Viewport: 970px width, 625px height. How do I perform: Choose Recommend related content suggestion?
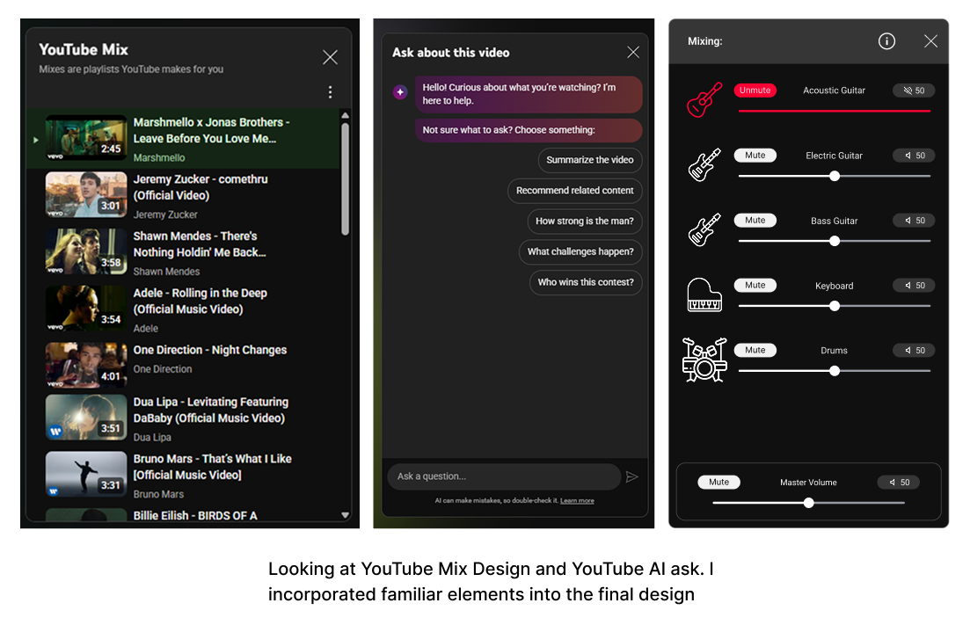pos(574,191)
